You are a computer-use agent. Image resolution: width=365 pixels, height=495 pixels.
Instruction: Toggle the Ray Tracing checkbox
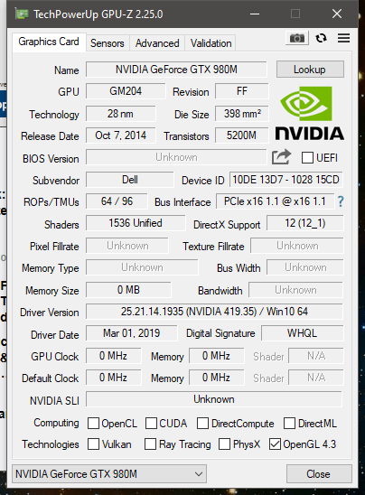tap(150, 444)
